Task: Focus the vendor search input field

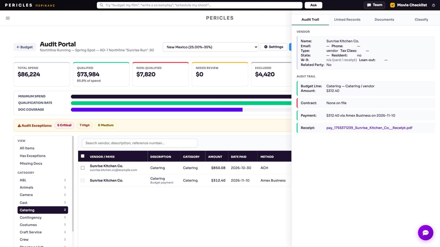Action: pos(140,143)
